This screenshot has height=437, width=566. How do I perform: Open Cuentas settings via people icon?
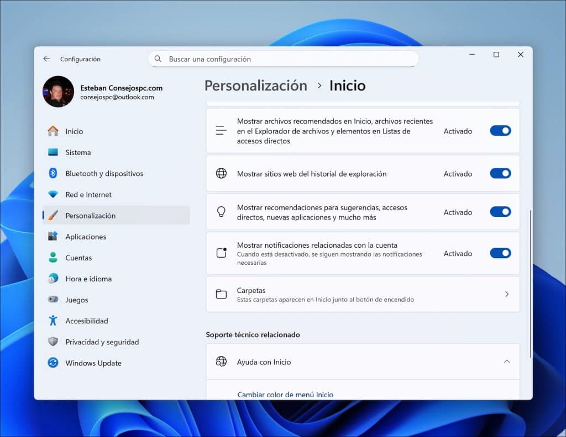(55, 258)
